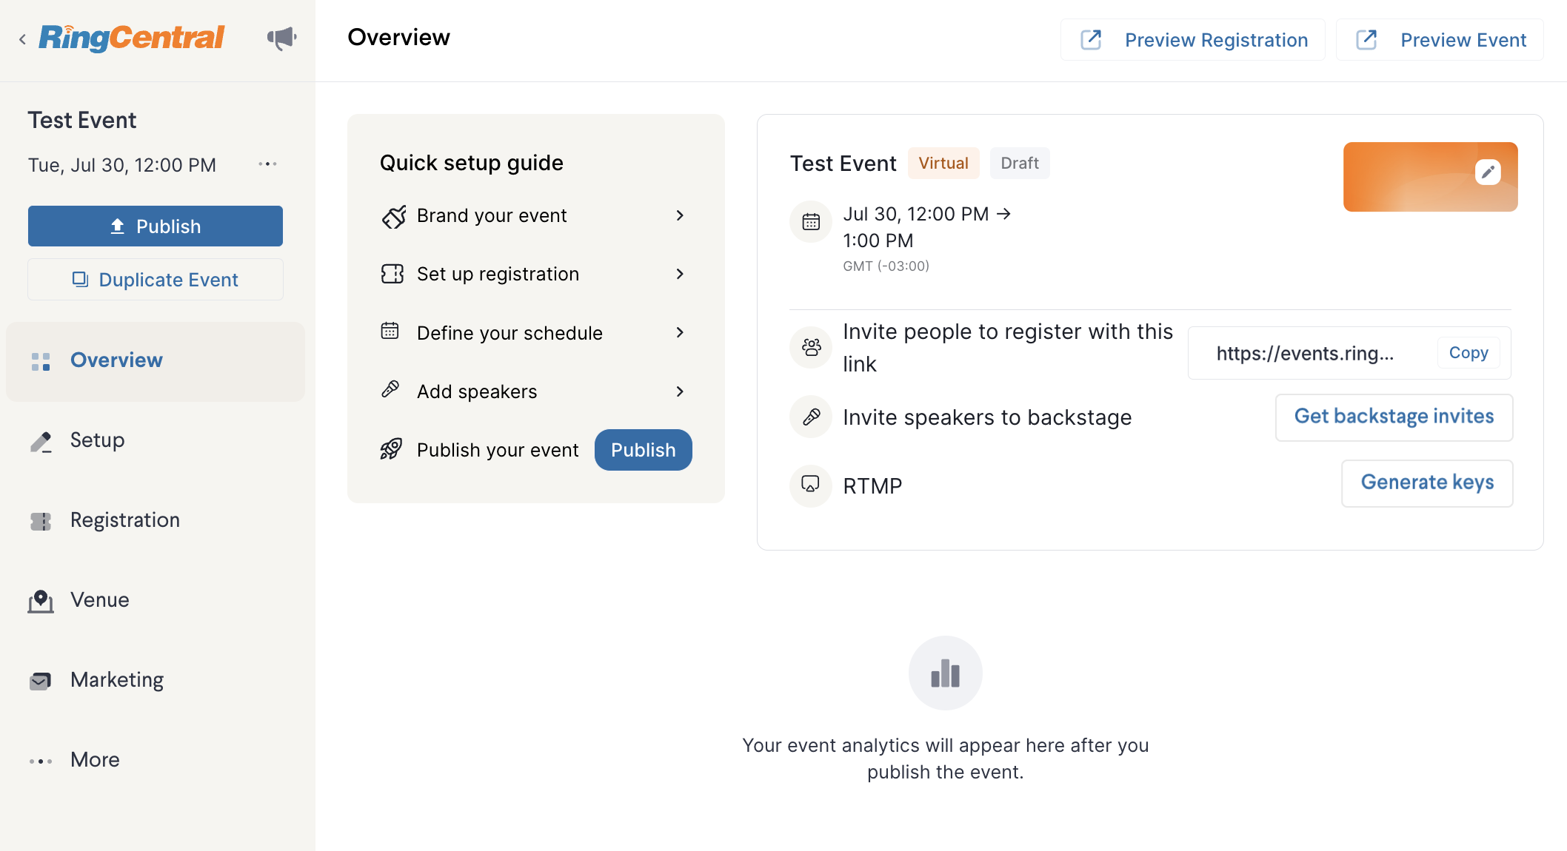
Task: Click the analytics bar chart icon
Action: (946, 673)
